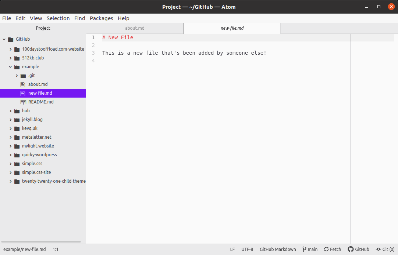
Task: Select README.md in the project tree
Action: (x=40, y=102)
